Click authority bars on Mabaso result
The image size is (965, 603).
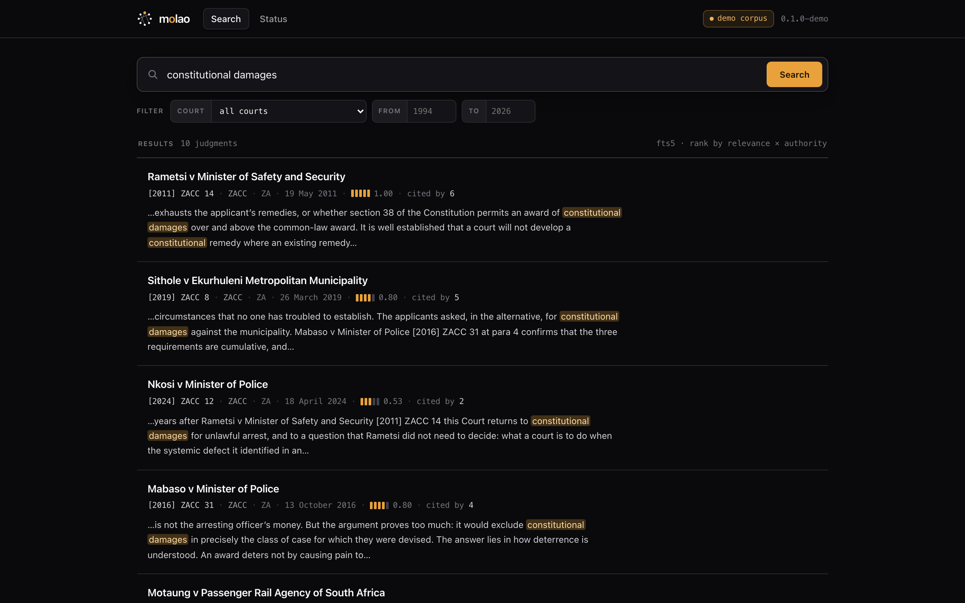tap(379, 505)
